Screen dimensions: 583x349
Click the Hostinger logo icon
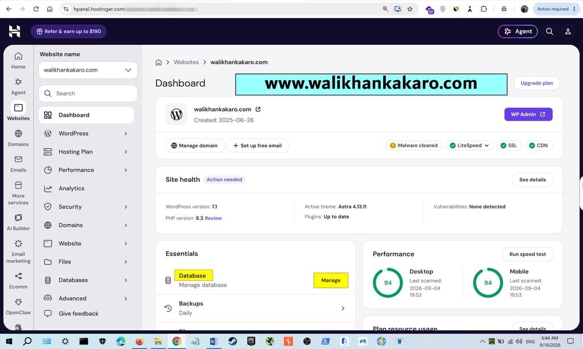[14, 31]
